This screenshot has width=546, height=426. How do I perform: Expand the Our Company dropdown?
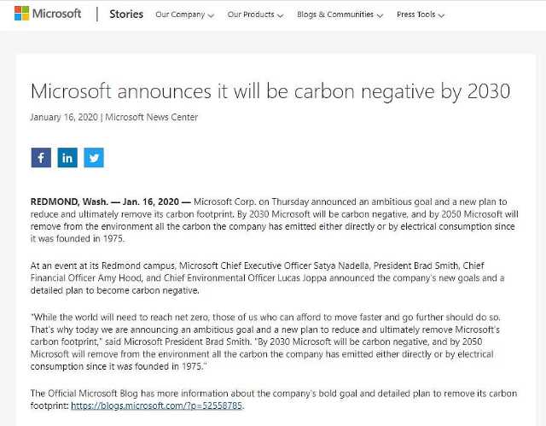click(180, 15)
